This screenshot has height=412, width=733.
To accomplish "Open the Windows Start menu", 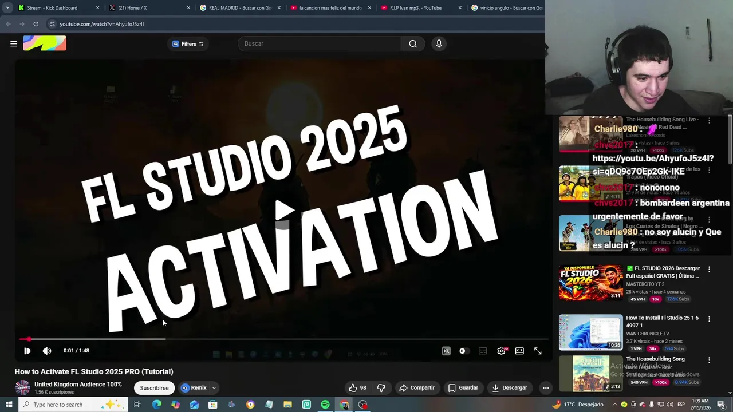I will 9,405.
